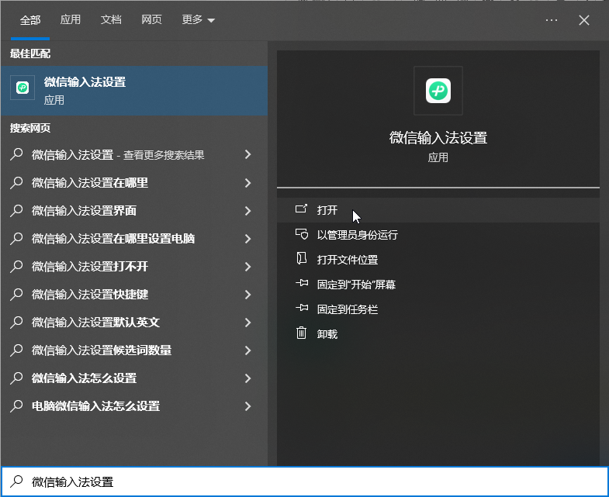Click the search input field at bottom

(310, 481)
